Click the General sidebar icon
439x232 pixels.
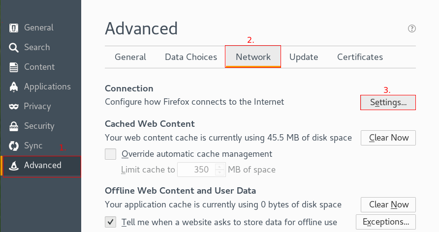click(x=14, y=28)
